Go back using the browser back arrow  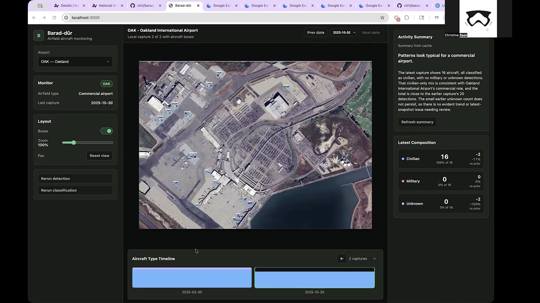pyautogui.click(x=34, y=18)
